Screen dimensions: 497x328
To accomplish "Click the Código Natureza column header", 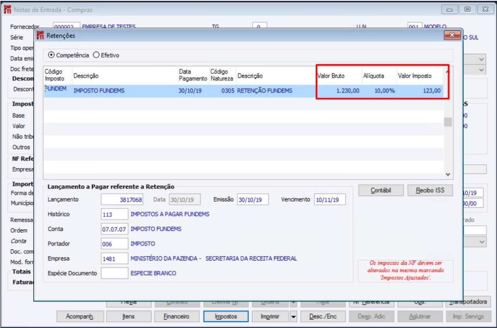I will click(x=223, y=75).
